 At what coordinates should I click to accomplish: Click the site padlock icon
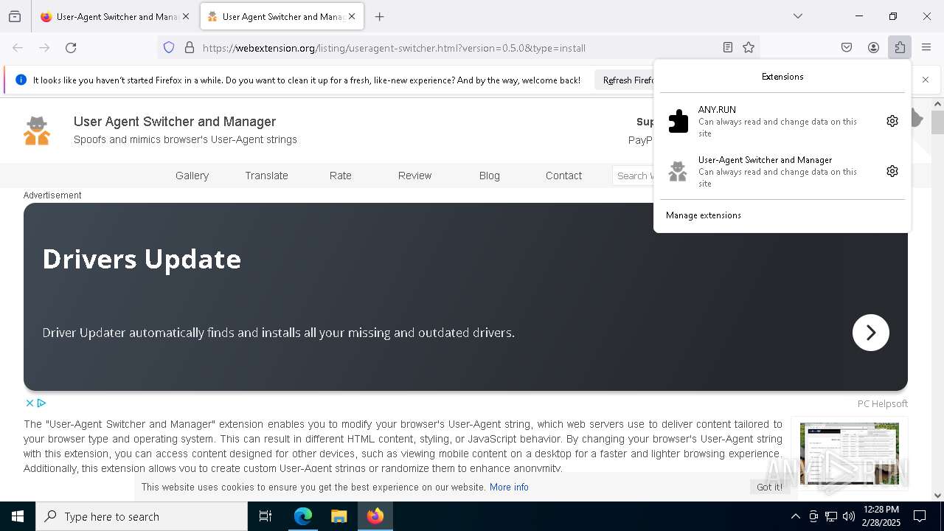point(190,48)
